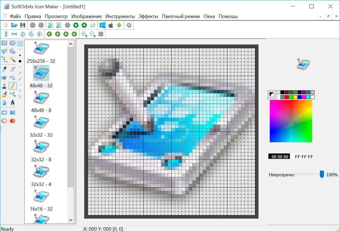Screen dimensions: 340x232
Task: Activate the Zoom In magnifier
Action: (84, 34)
